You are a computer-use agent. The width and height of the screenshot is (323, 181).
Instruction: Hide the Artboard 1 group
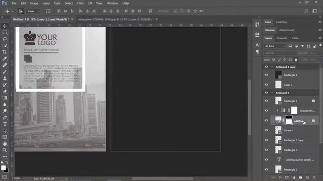[266, 93]
